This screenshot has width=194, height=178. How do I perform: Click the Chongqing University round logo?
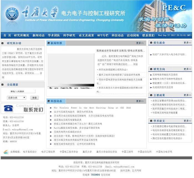coord(12,14)
